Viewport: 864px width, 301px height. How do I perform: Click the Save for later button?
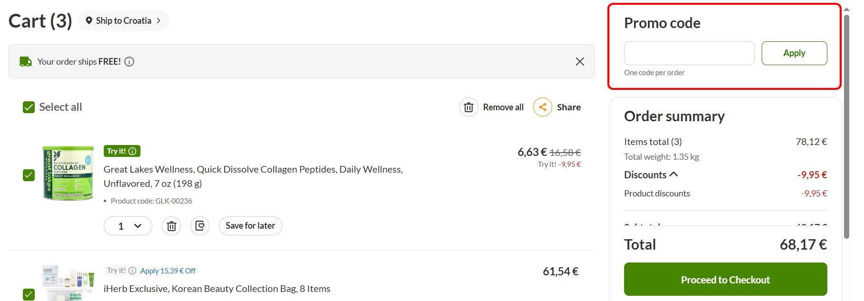click(250, 226)
